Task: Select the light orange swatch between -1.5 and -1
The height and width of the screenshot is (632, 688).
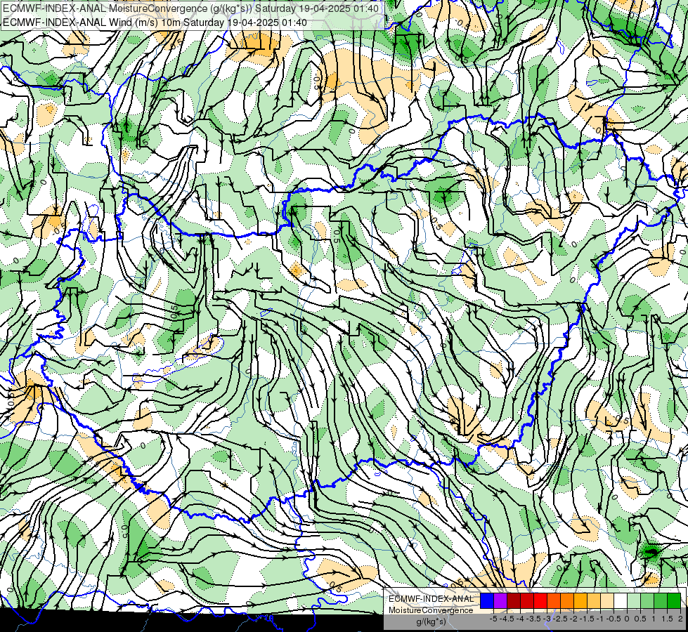Action: [x=594, y=600]
